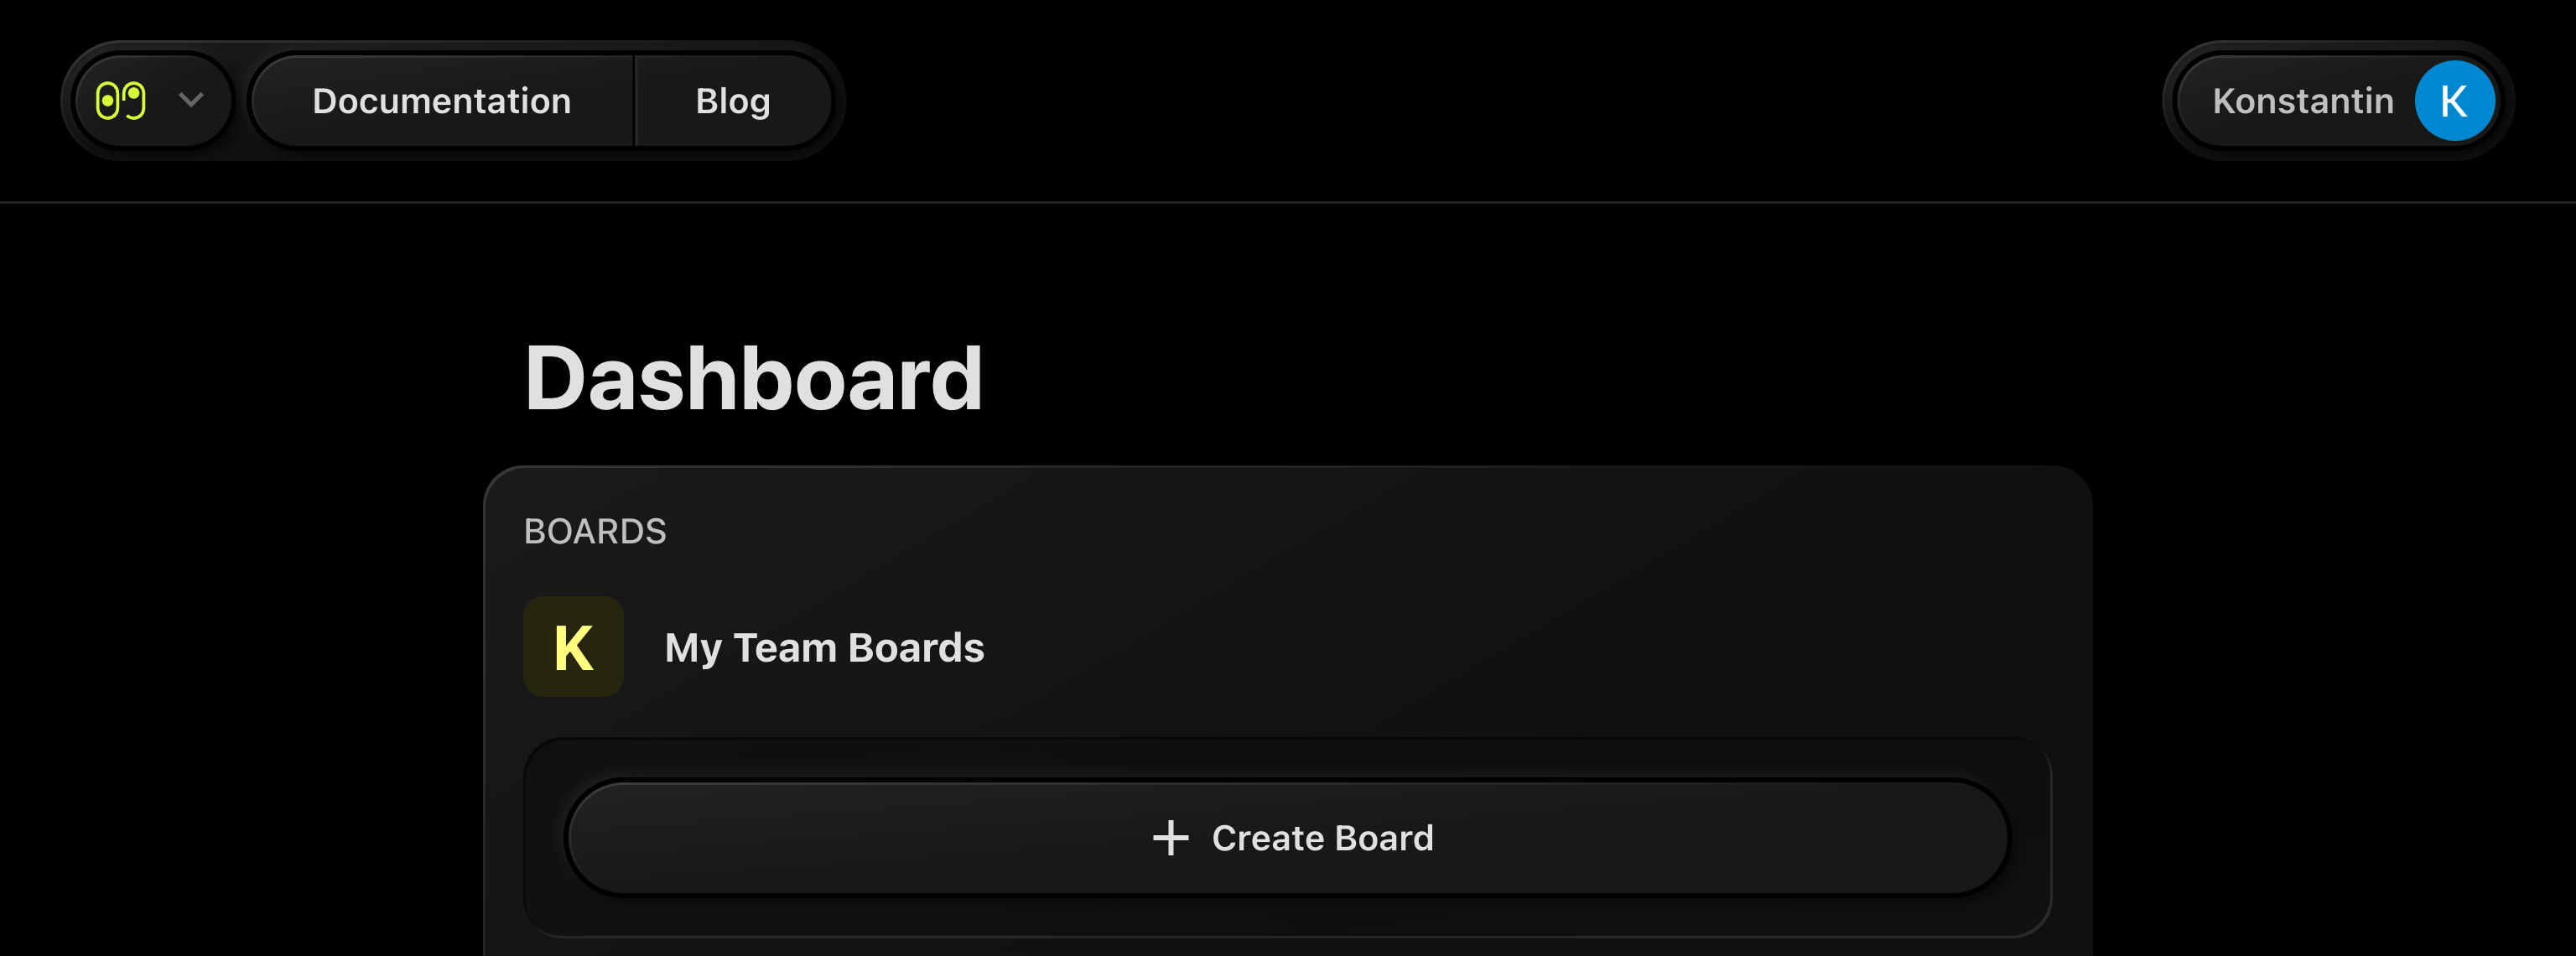The image size is (2576, 956).
Task: Click the Konstantin username text
Action: click(x=2303, y=101)
